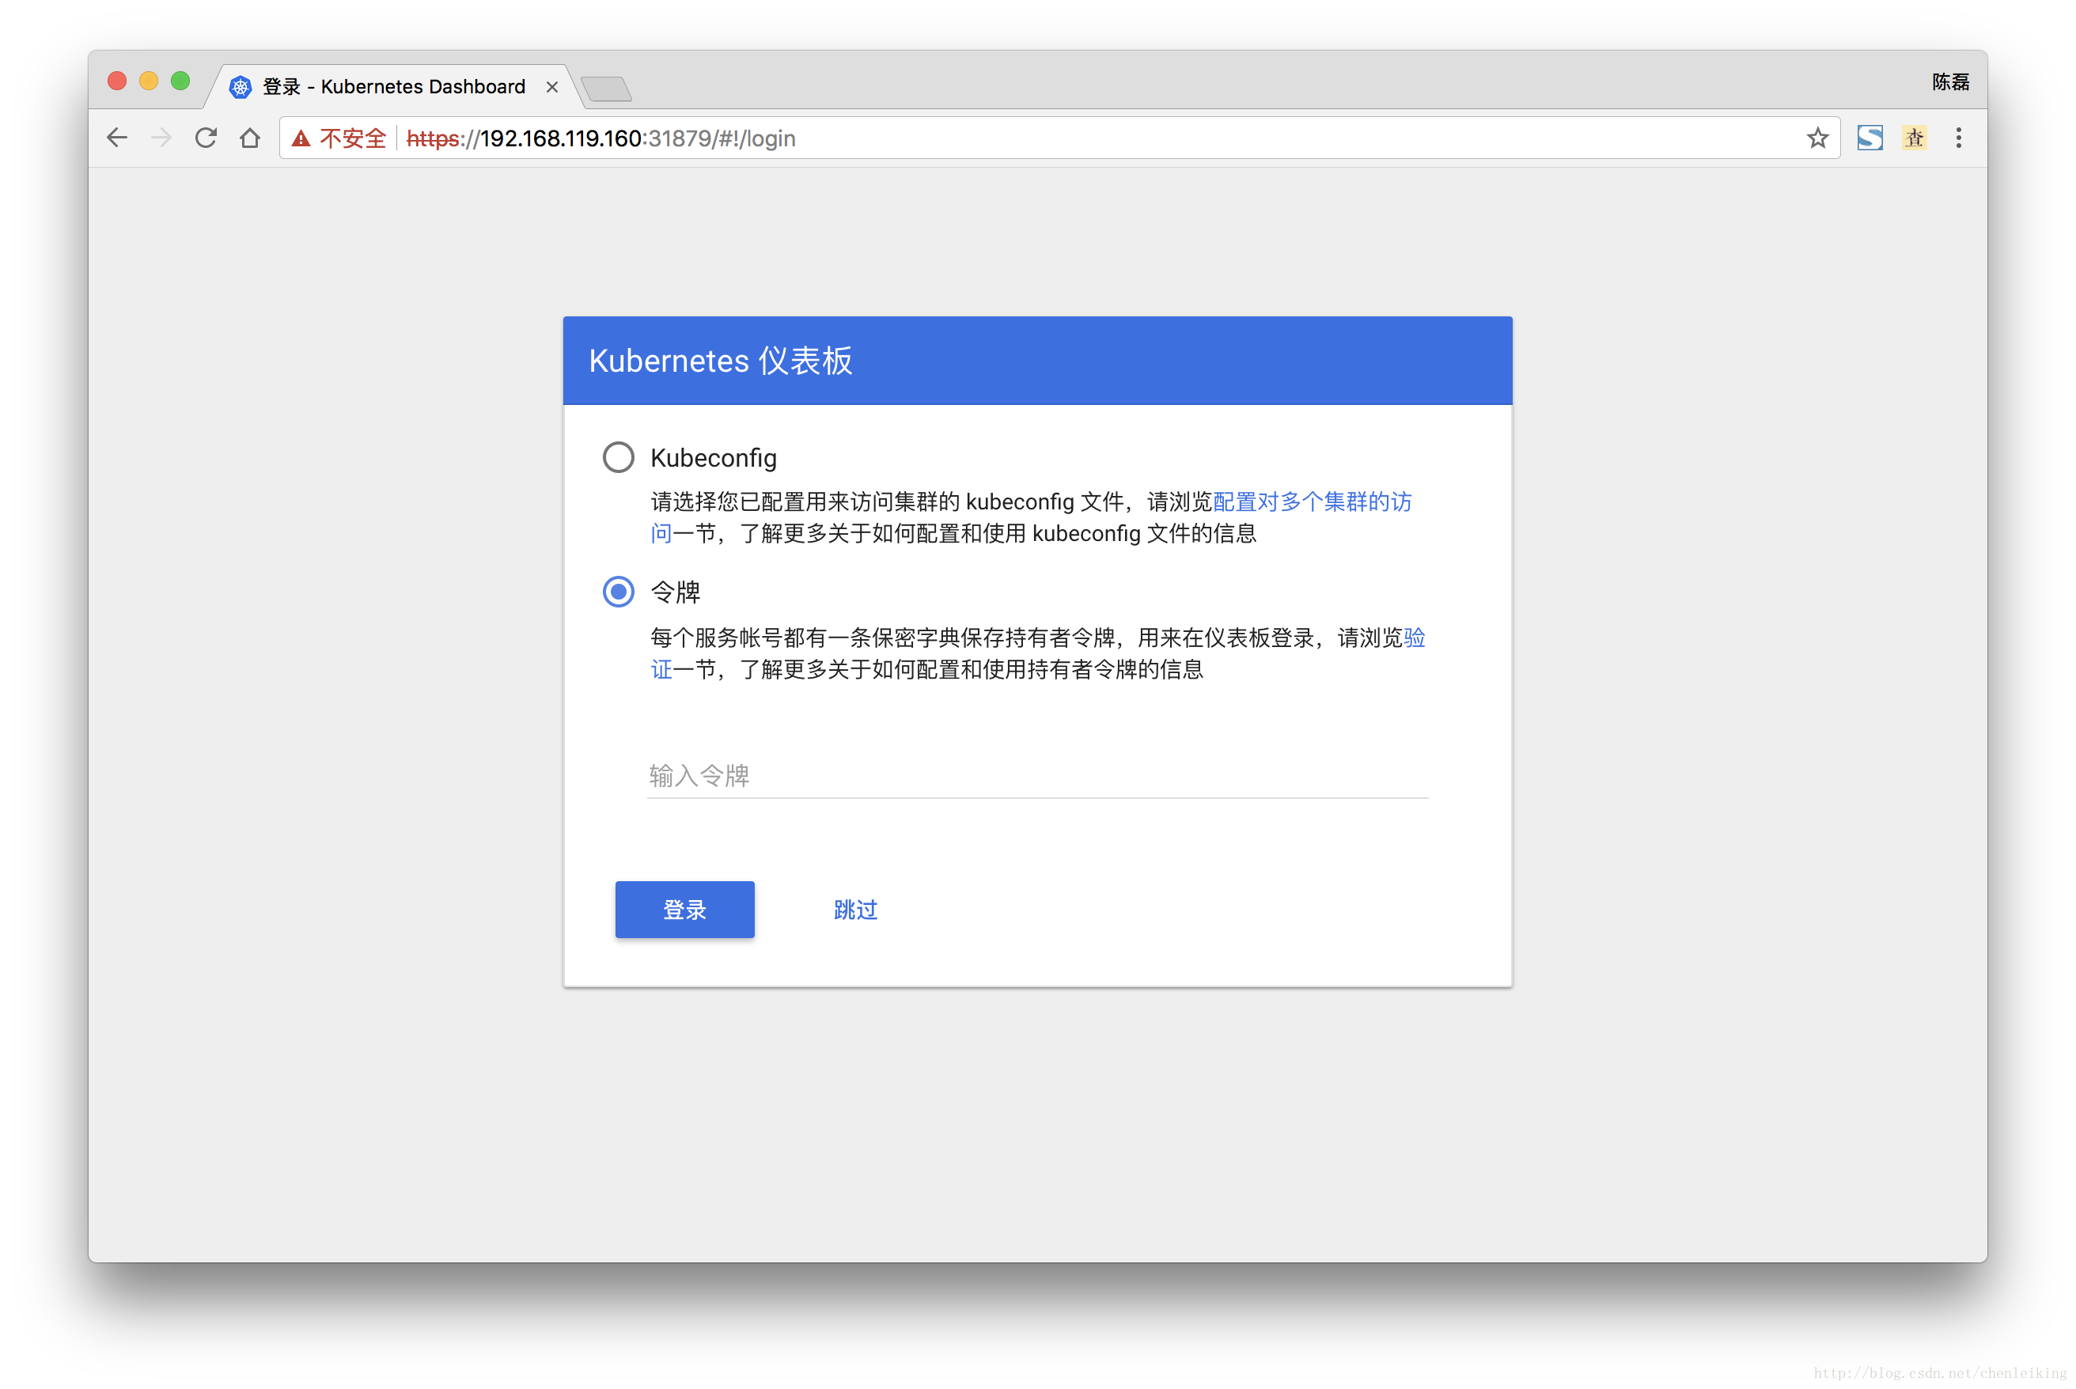Select the 令牌 radio option

[x=619, y=591]
